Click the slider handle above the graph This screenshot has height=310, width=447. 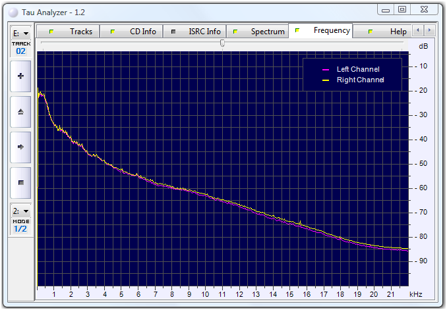pyautogui.click(x=222, y=43)
